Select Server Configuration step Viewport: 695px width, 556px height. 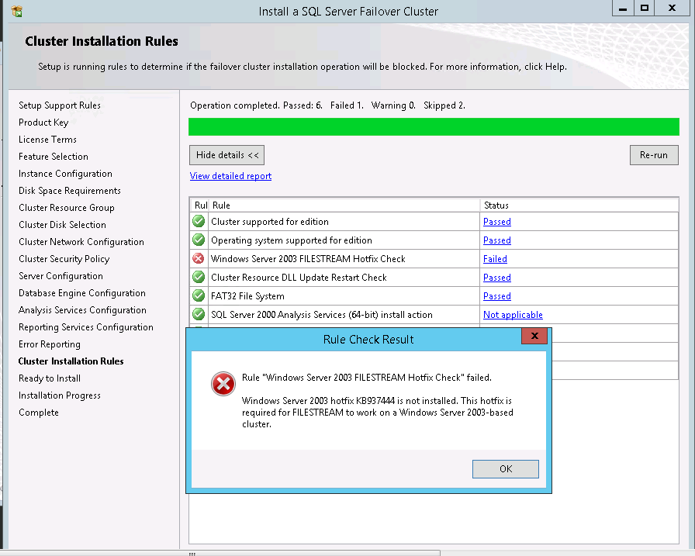pyautogui.click(x=61, y=276)
